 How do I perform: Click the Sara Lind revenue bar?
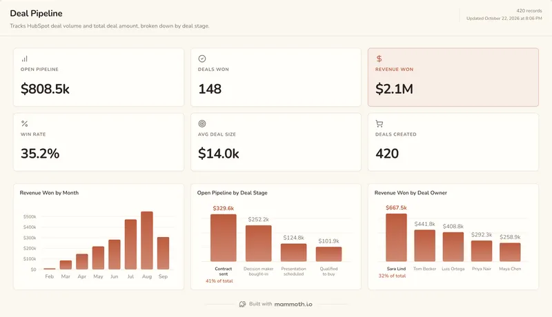coord(396,238)
